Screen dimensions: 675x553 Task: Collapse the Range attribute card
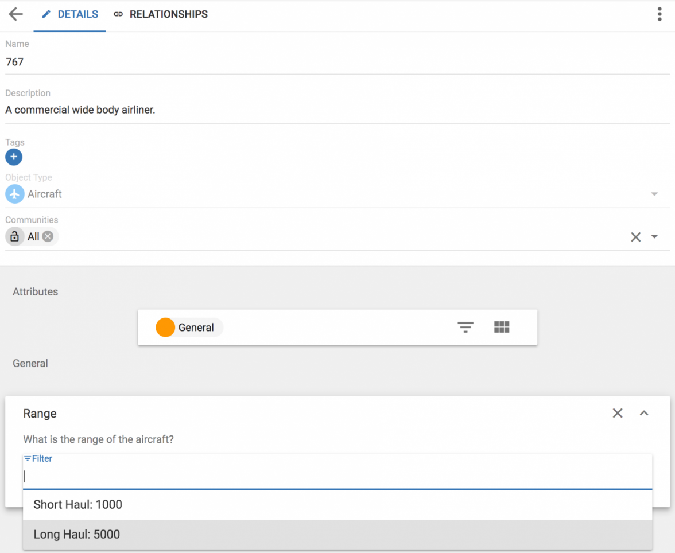(x=644, y=413)
